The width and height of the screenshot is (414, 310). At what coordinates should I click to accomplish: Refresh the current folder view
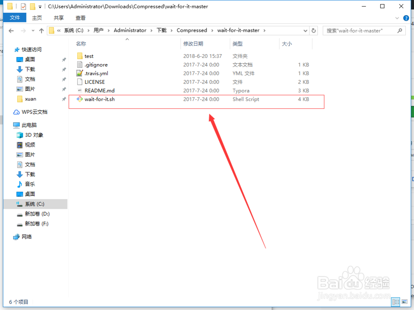[x=314, y=31]
